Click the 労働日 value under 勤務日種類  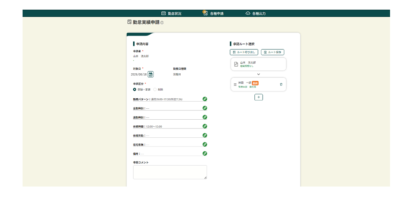pyautogui.click(x=177, y=75)
